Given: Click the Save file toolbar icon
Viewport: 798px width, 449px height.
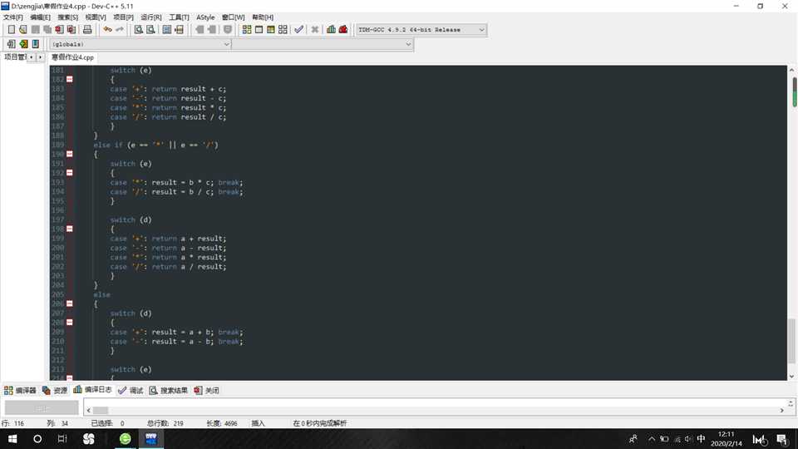Looking at the screenshot, I should (x=35, y=30).
